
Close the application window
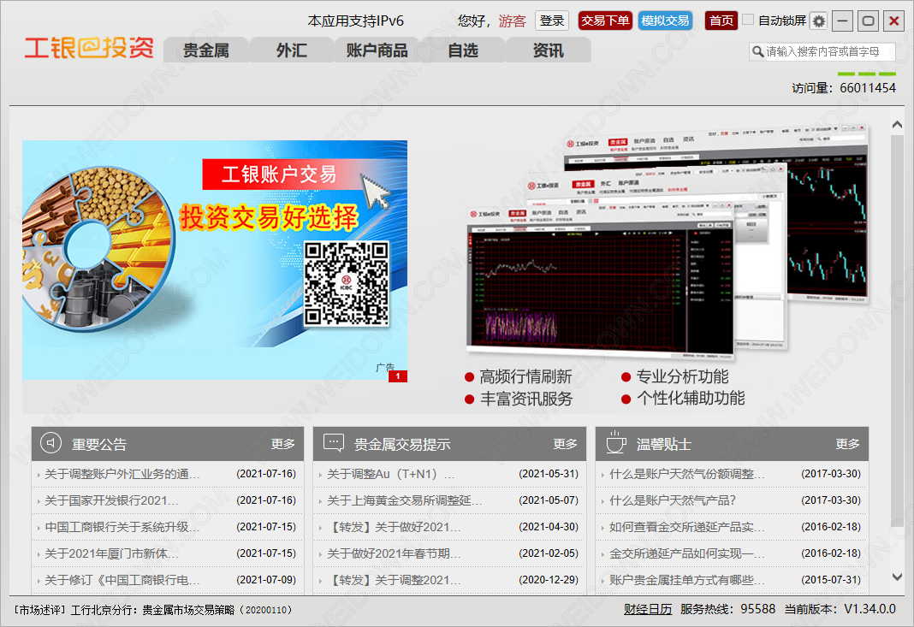893,21
